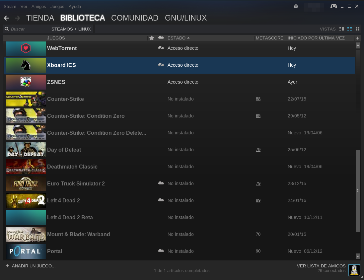Open the Ayuda menu
This screenshot has width=364, height=280.
pos(75,7)
